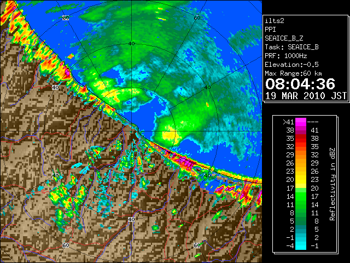Pick the bright green 14 dBZ color band
The width and height of the screenshot is (350, 263).
(301, 196)
